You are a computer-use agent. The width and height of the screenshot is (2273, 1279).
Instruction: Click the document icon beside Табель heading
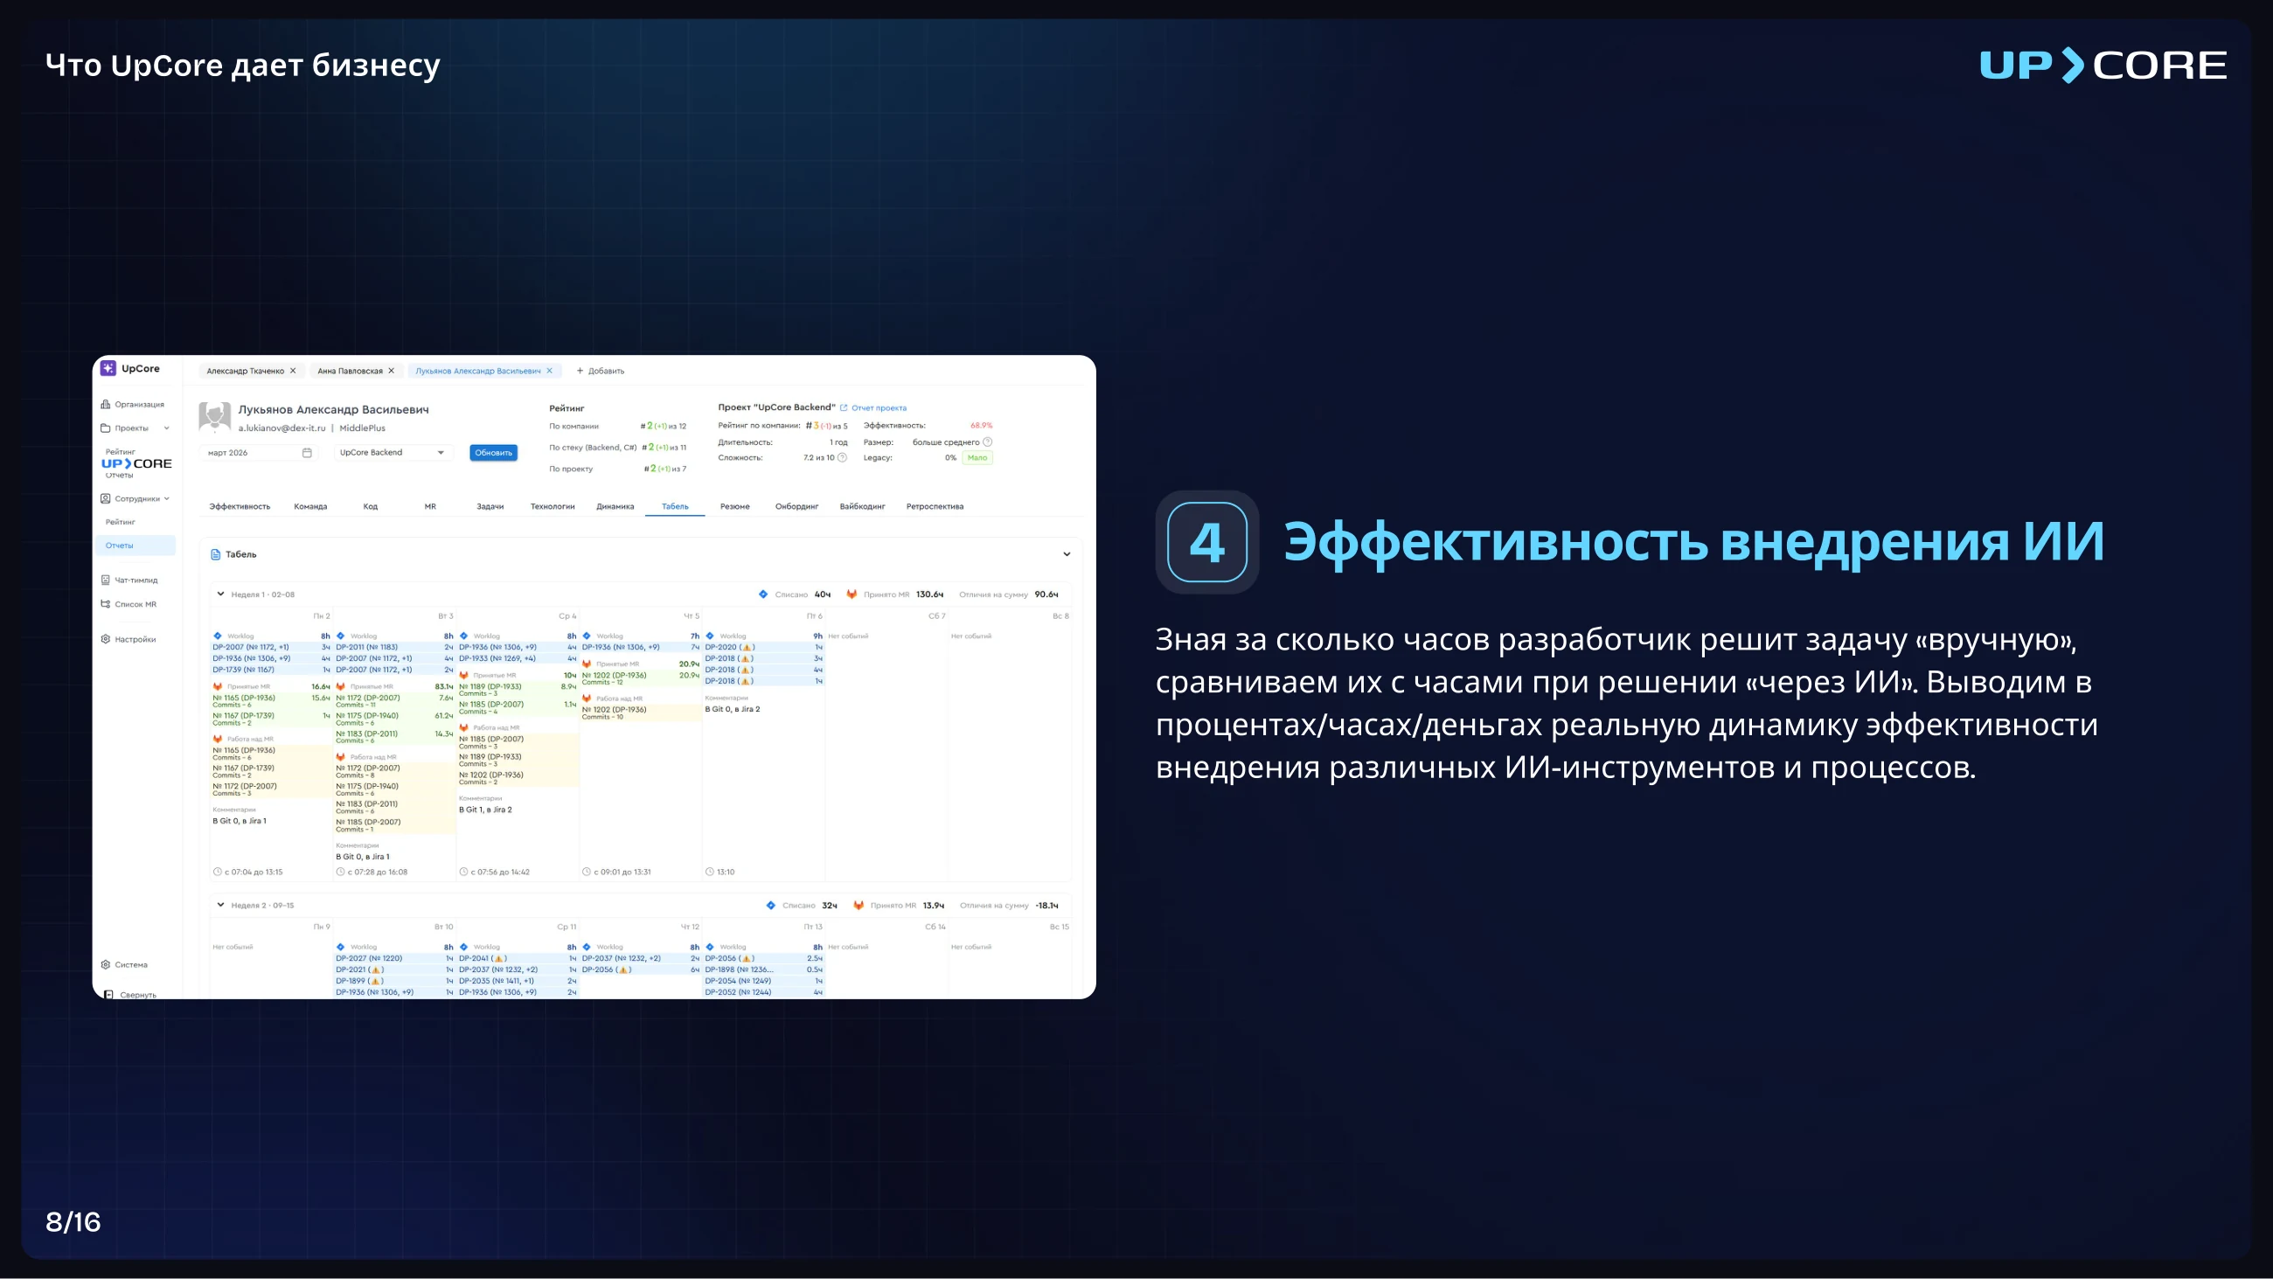(215, 554)
